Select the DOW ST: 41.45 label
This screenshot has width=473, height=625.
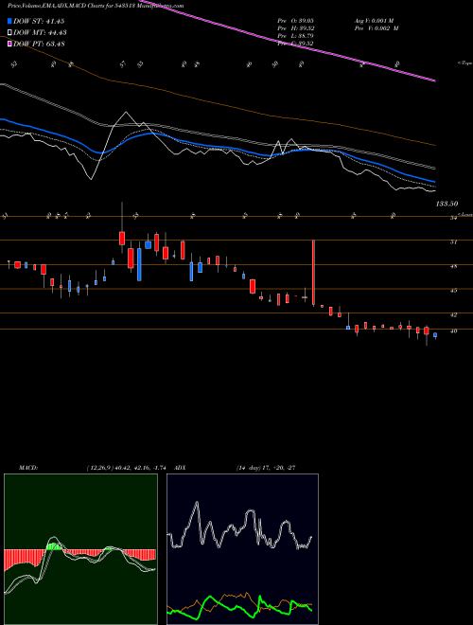(39, 21)
